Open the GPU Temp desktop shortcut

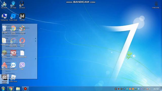[x=13, y=5]
